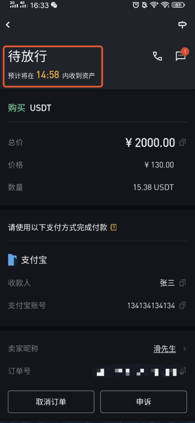Copy the order number
The image size is (195, 423).
click(183, 371)
